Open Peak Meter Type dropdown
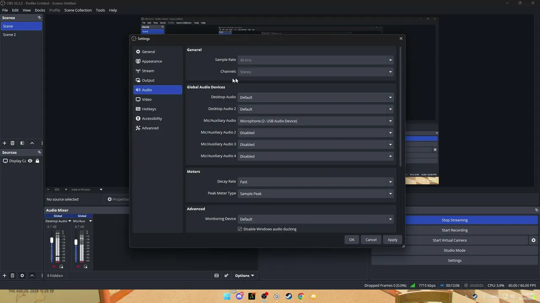Viewport: 540px width, 303px height. [316, 194]
